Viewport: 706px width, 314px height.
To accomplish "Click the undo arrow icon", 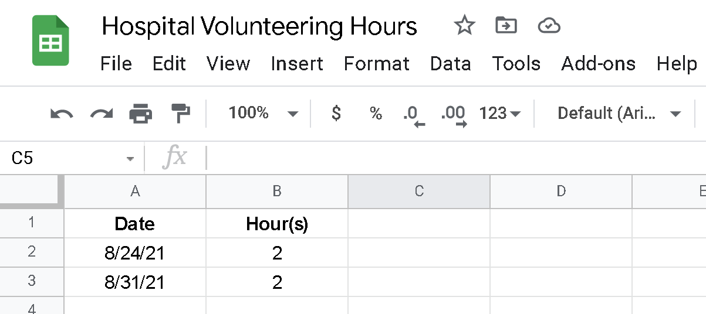I will [62, 113].
